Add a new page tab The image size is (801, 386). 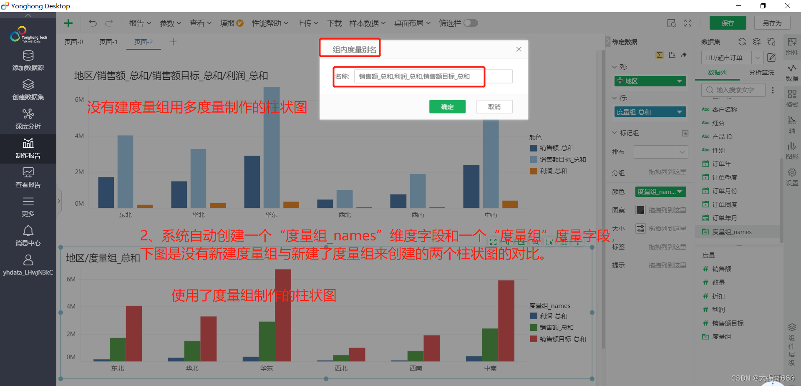(x=173, y=42)
